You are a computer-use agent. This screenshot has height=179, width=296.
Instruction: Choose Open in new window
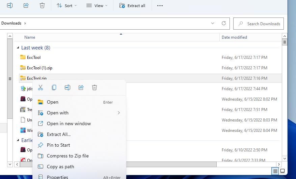(x=79, y=123)
